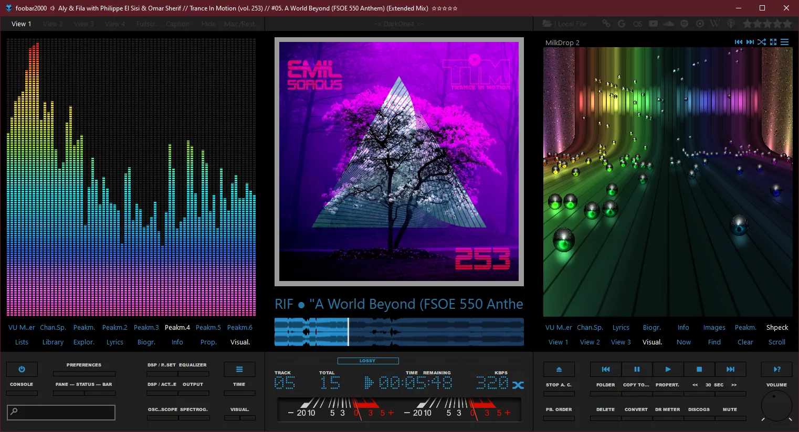Switch to View 4 top tab

(x=115, y=24)
